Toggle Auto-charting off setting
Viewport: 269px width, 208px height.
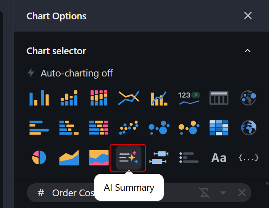(x=70, y=73)
